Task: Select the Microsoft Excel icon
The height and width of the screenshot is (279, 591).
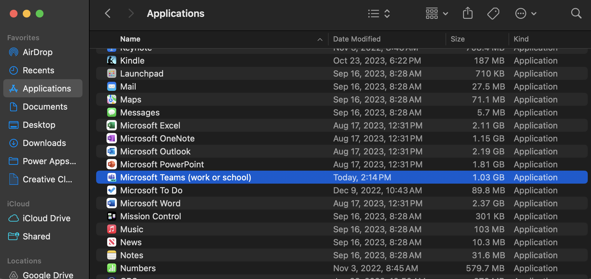Action: [x=111, y=126]
